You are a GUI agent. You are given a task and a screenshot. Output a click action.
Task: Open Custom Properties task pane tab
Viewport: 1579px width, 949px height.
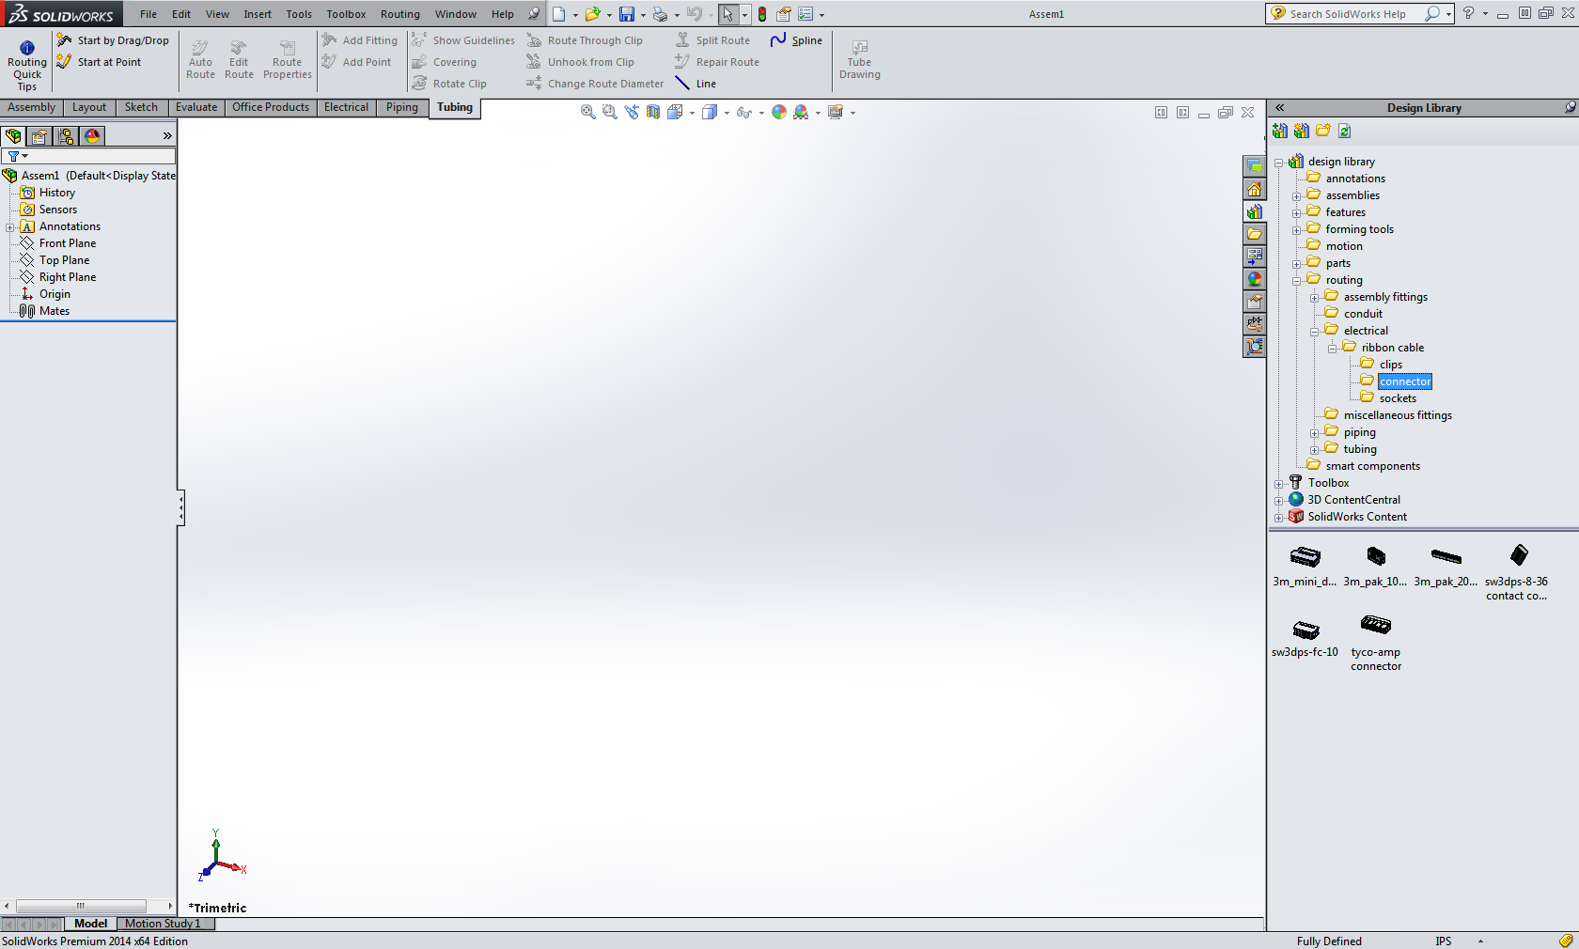pos(1255,302)
